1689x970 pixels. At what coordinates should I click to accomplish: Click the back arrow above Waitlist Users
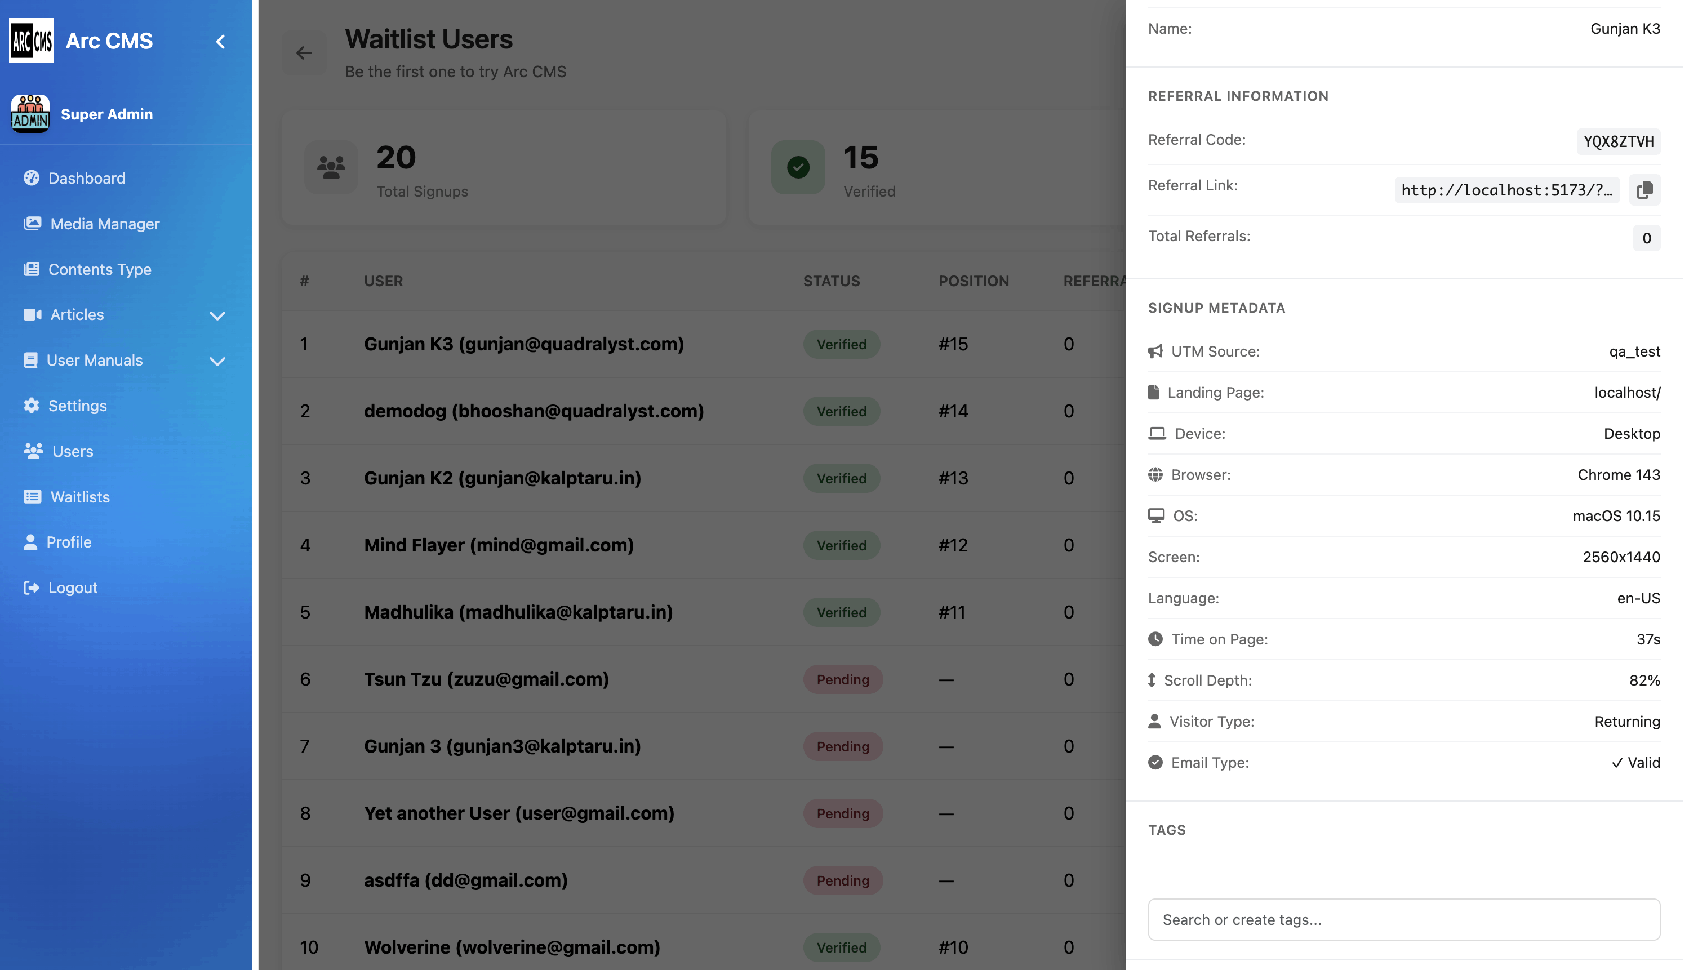[x=304, y=52]
